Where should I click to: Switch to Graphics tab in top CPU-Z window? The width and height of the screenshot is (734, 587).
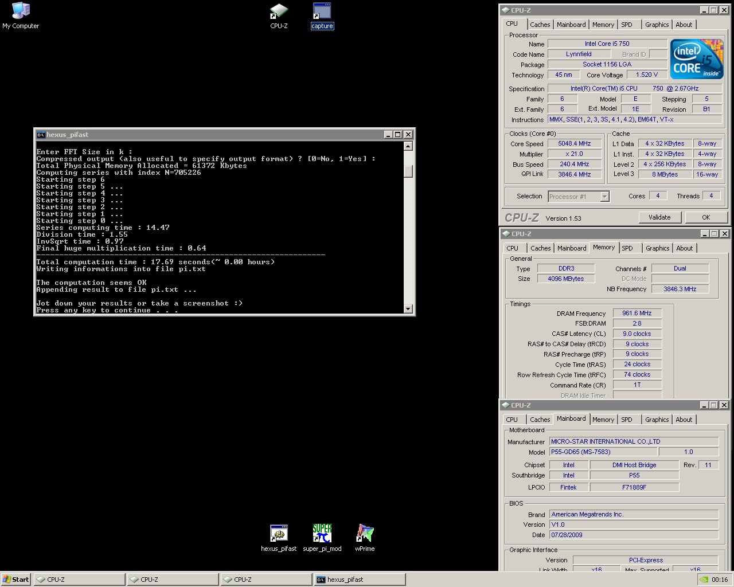pyautogui.click(x=657, y=25)
